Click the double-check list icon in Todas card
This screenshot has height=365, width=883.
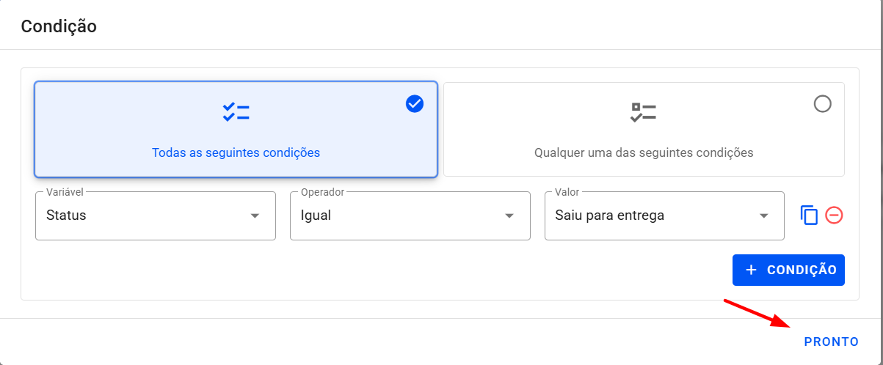coord(236,112)
